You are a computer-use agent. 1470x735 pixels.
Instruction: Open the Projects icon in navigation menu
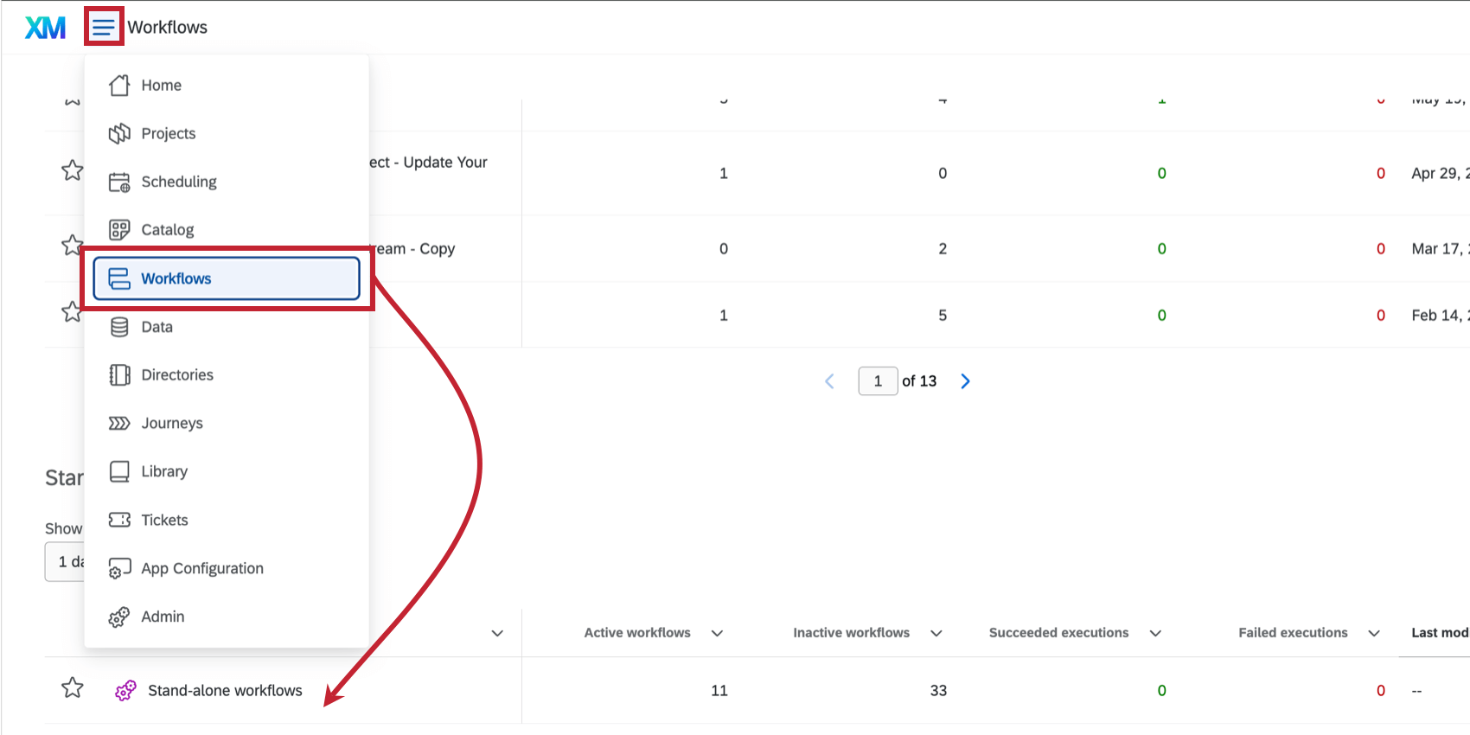click(x=119, y=133)
